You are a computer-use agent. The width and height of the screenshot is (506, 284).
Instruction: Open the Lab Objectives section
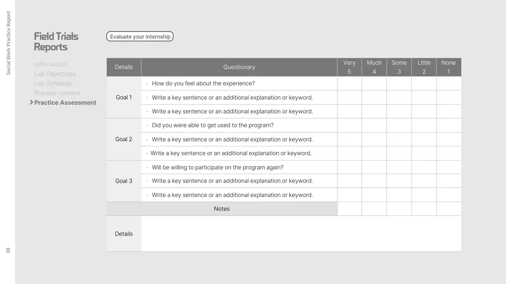[x=55, y=74]
